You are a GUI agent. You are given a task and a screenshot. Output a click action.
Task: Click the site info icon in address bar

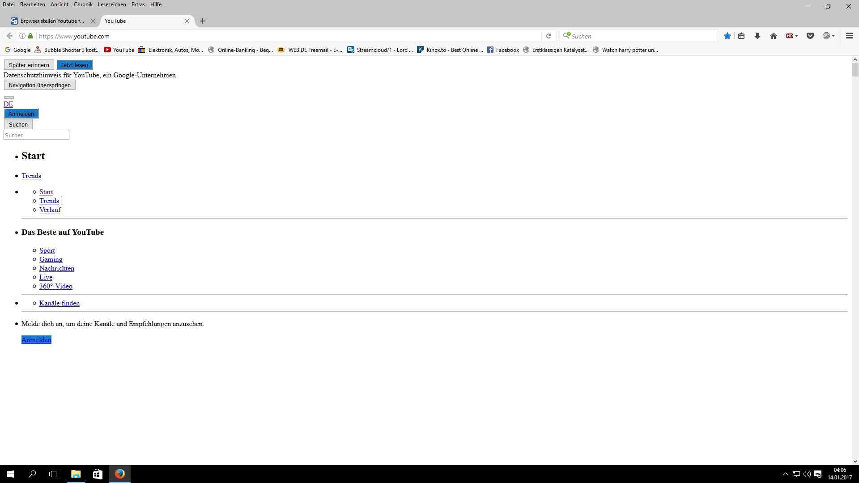(x=22, y=36)
